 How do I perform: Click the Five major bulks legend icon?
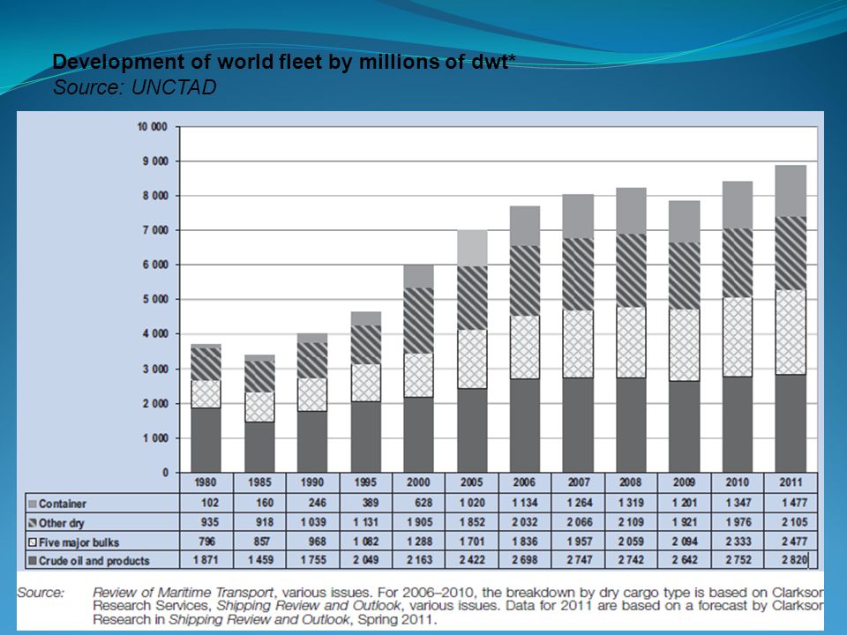(x=33, y=542)
